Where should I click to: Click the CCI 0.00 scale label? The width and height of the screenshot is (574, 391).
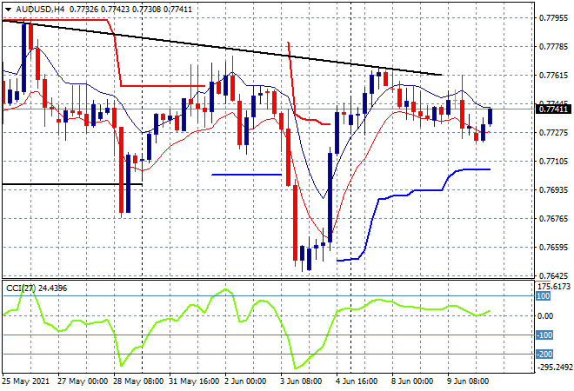546,316
